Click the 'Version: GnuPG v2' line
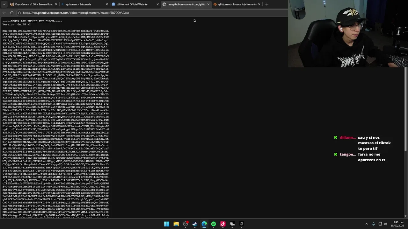408x229 pixels. [x=17, y=24]
